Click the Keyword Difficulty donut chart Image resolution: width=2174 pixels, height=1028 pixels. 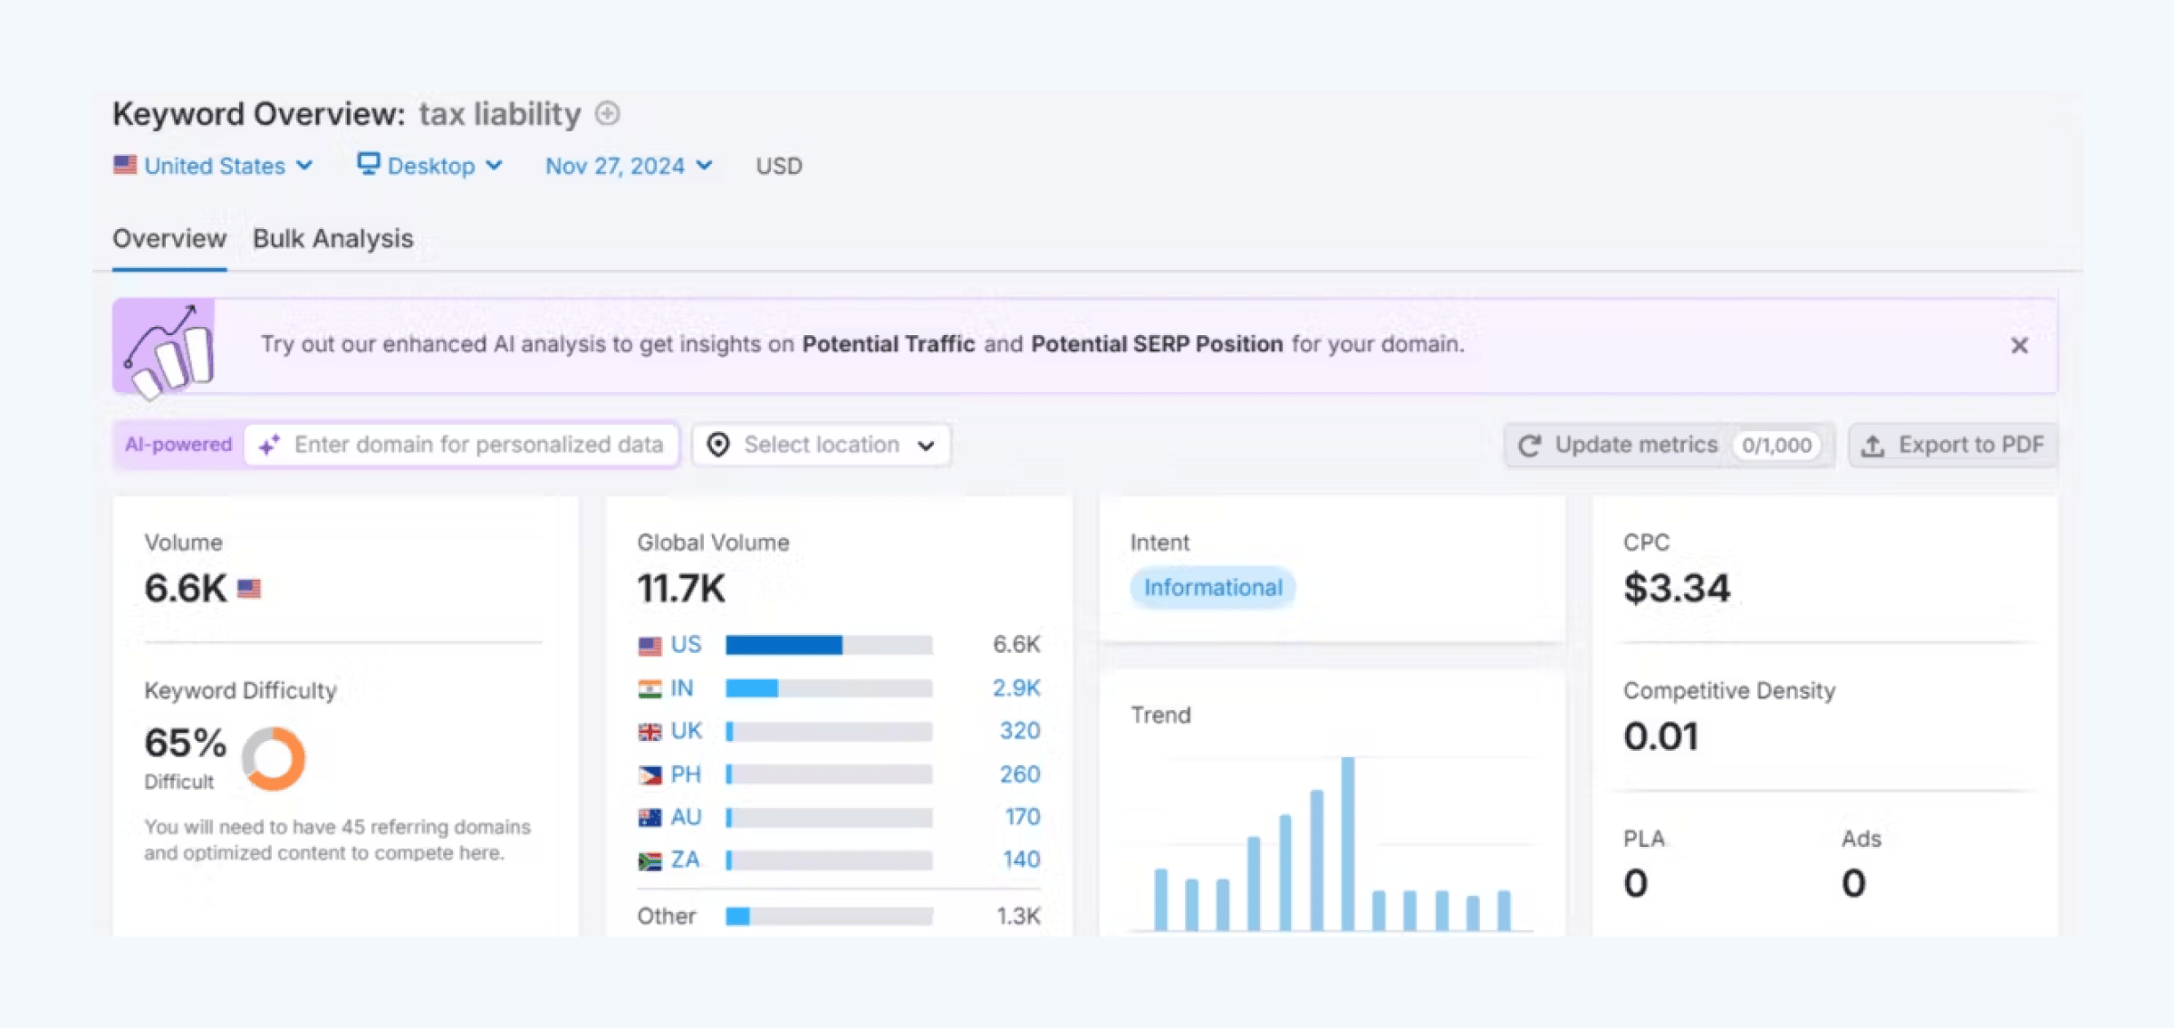274,758
